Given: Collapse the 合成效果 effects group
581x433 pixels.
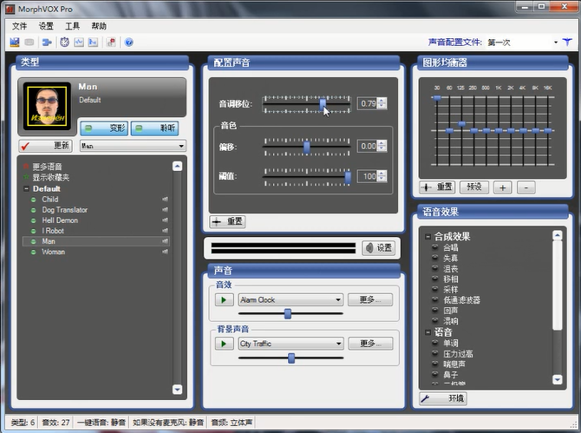Looking at the screenshot, I should pos(428,237).
